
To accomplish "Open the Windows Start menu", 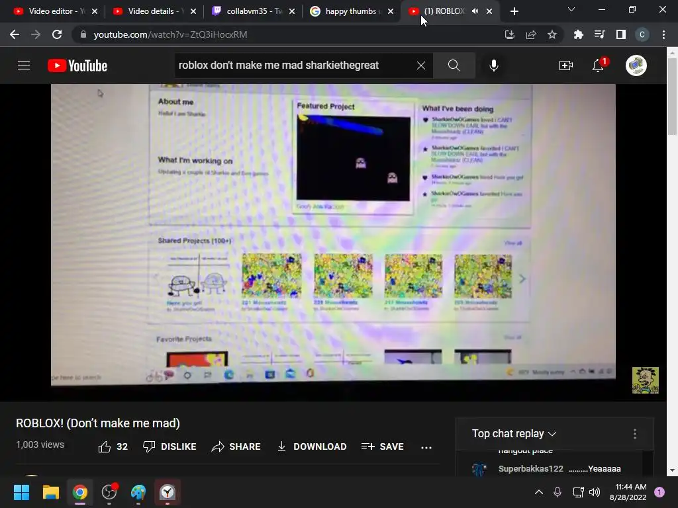I will 21,492.
